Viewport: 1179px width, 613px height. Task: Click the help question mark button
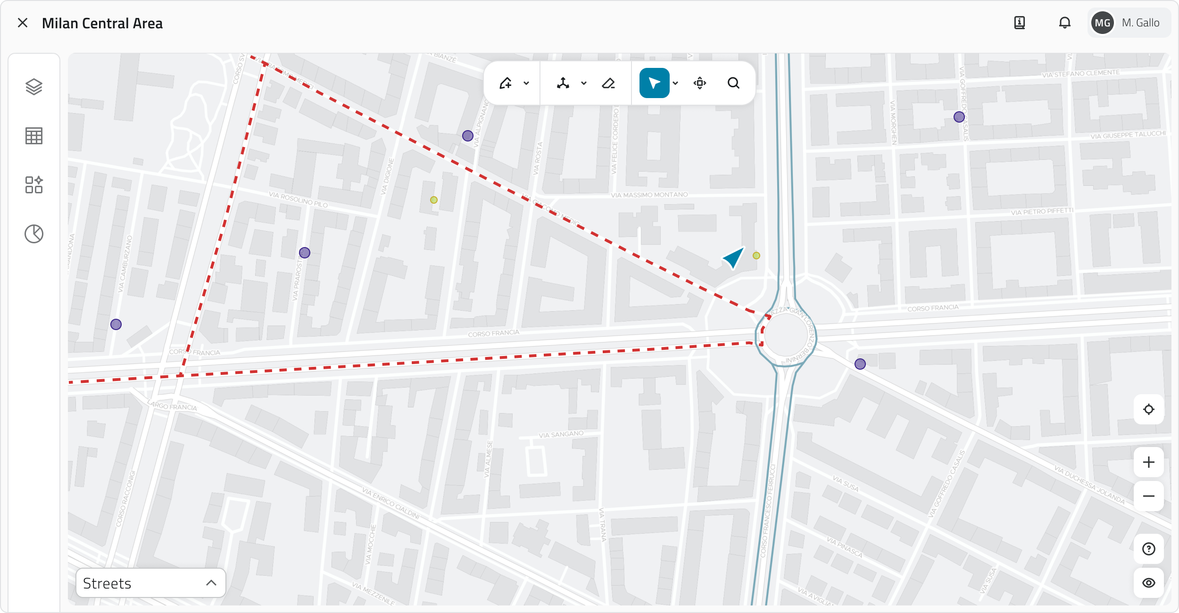(x=1149, y=548)
